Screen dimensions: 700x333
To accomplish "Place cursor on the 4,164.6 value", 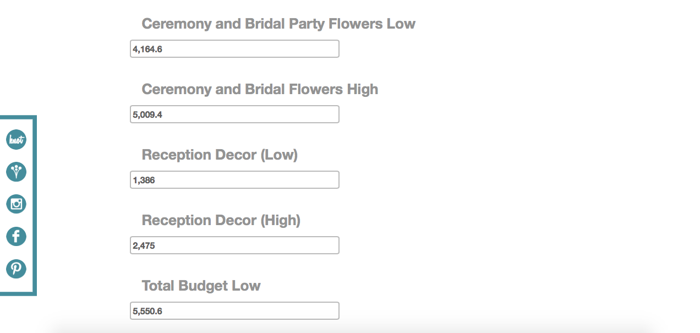I will [147, 49].
